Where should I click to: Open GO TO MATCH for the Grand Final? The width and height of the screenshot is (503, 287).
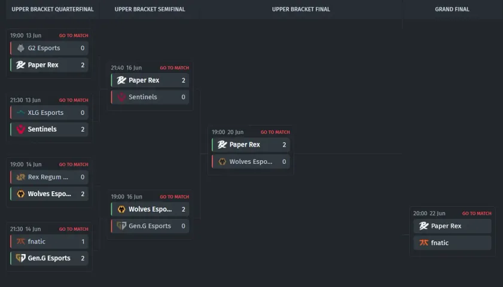tap(477, 213)
